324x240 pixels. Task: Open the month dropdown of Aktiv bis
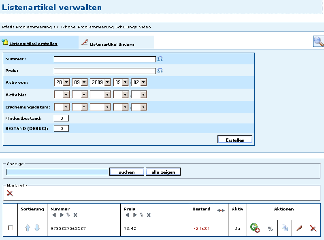(x=79, y=94)
